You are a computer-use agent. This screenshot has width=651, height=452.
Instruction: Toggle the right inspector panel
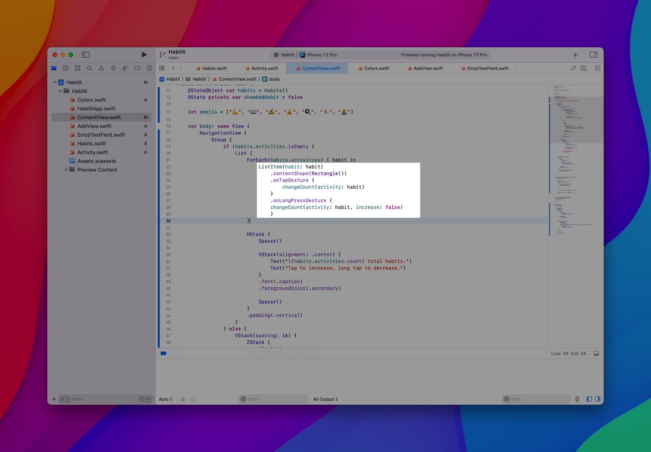(593, 55)
